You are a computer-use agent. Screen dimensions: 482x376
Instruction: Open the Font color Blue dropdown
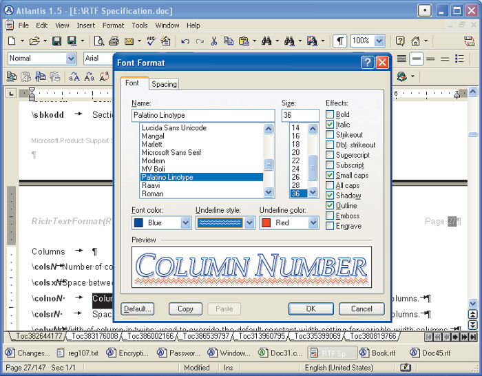(185, 223)
